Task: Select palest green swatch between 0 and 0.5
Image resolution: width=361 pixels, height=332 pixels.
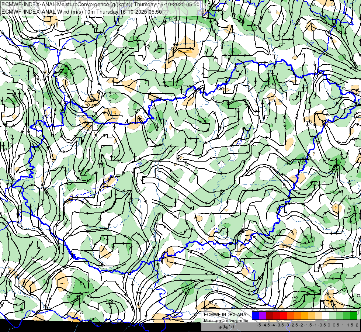Action: coord(333,316)
